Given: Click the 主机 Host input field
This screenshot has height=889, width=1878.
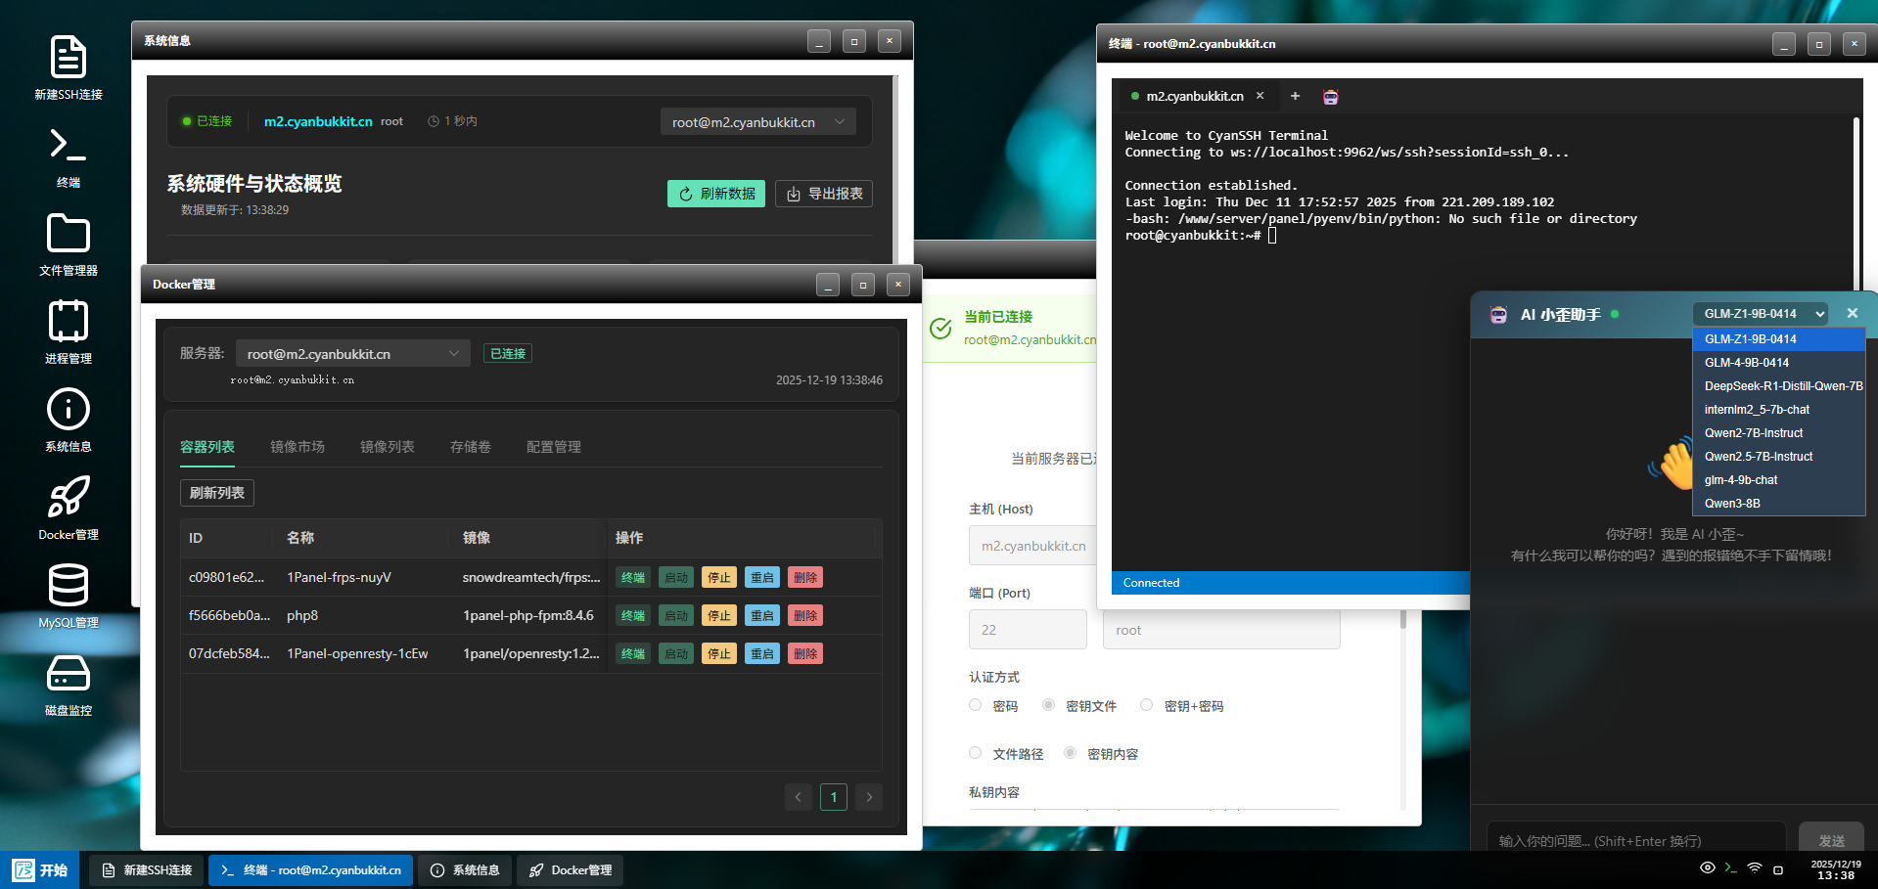Looking at the screenshot, I should click(1032, 546).
